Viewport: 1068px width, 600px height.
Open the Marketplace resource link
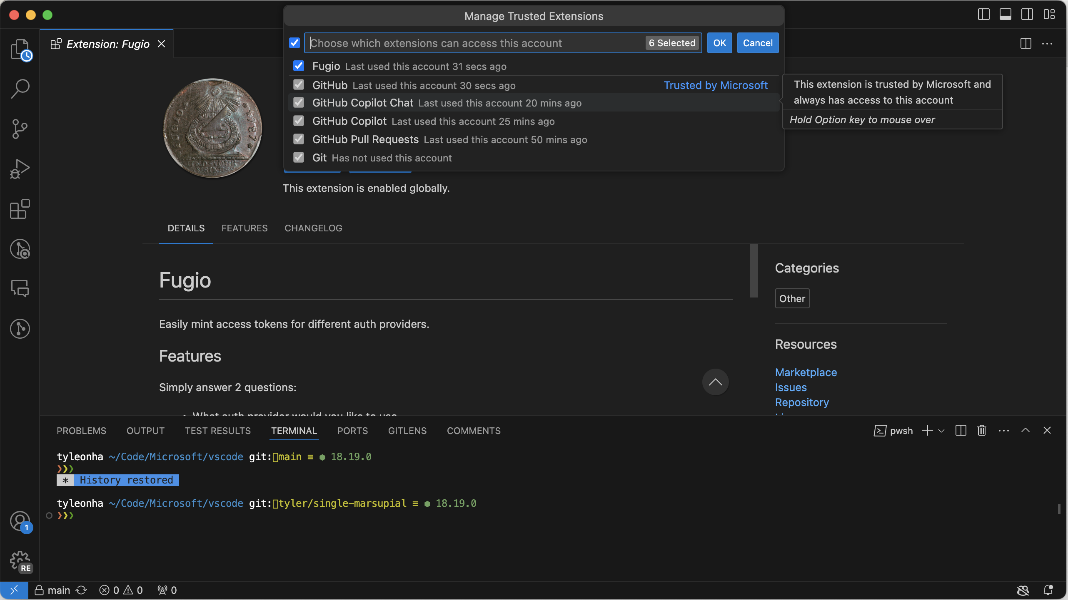806,372
